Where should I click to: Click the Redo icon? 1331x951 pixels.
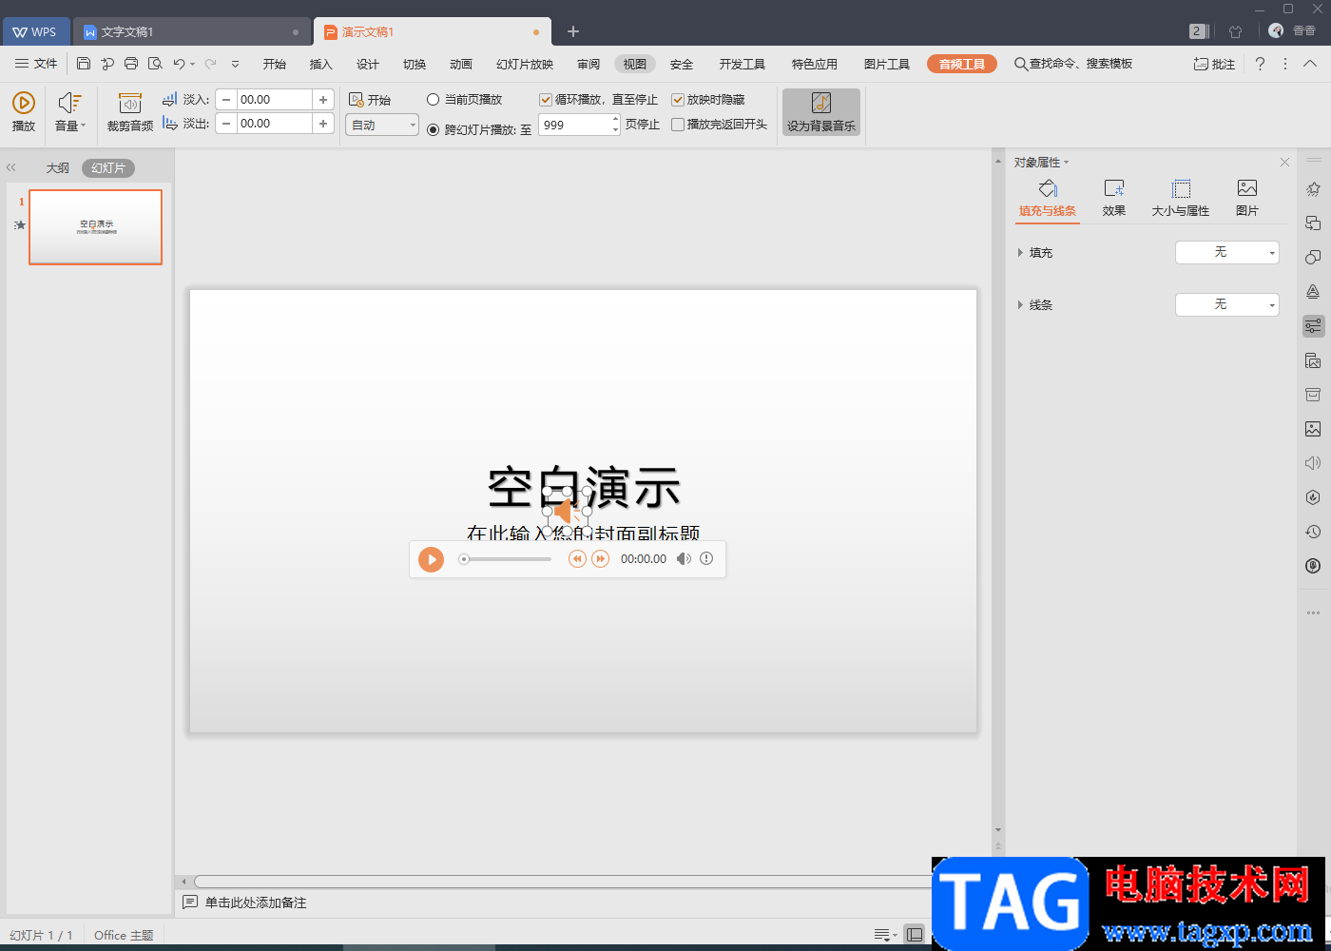coord(210,64)
